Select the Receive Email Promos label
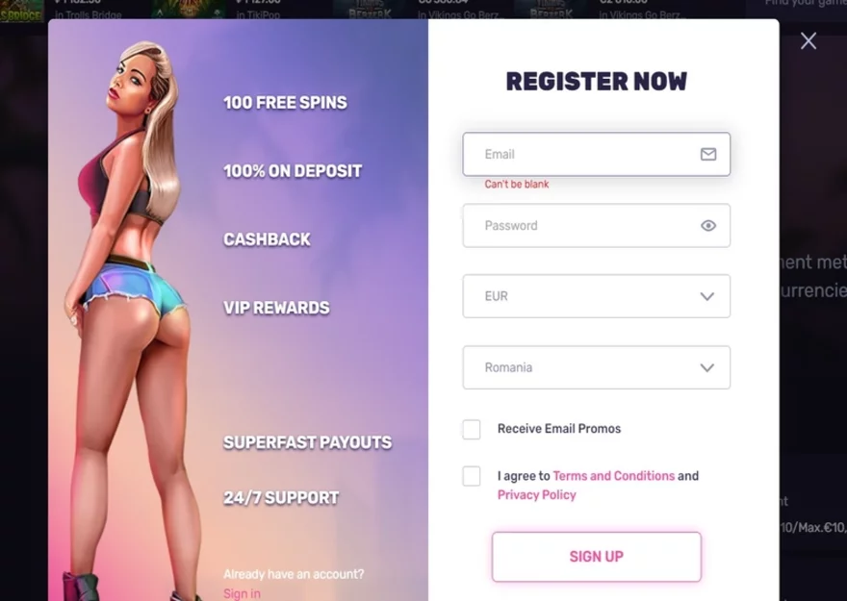This screenshot has width=847, height=601. [x=559, y=429]
